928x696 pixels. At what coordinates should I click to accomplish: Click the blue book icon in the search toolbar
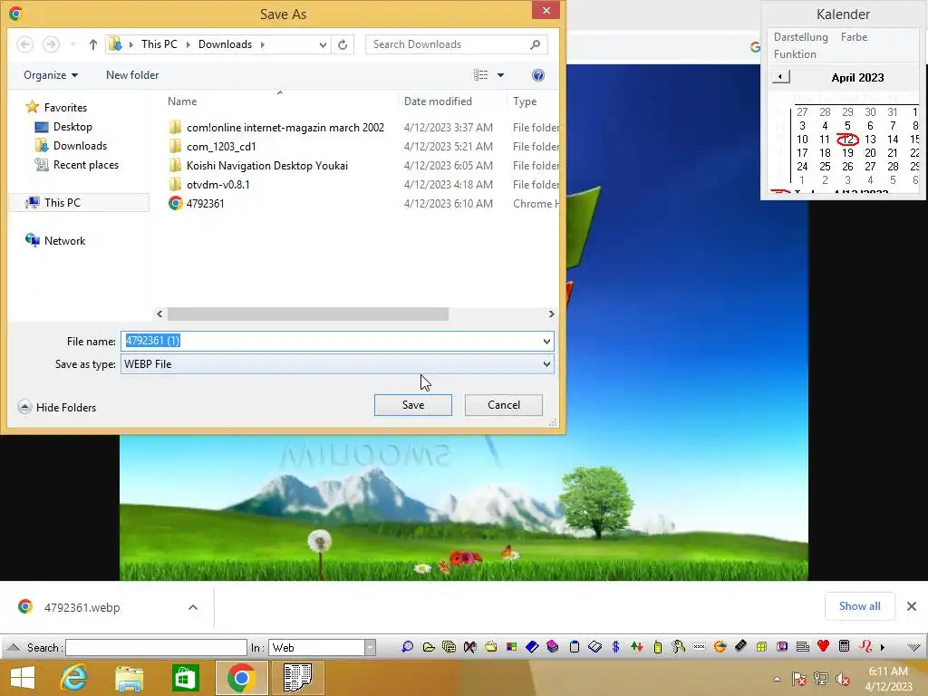coord(532,647)
